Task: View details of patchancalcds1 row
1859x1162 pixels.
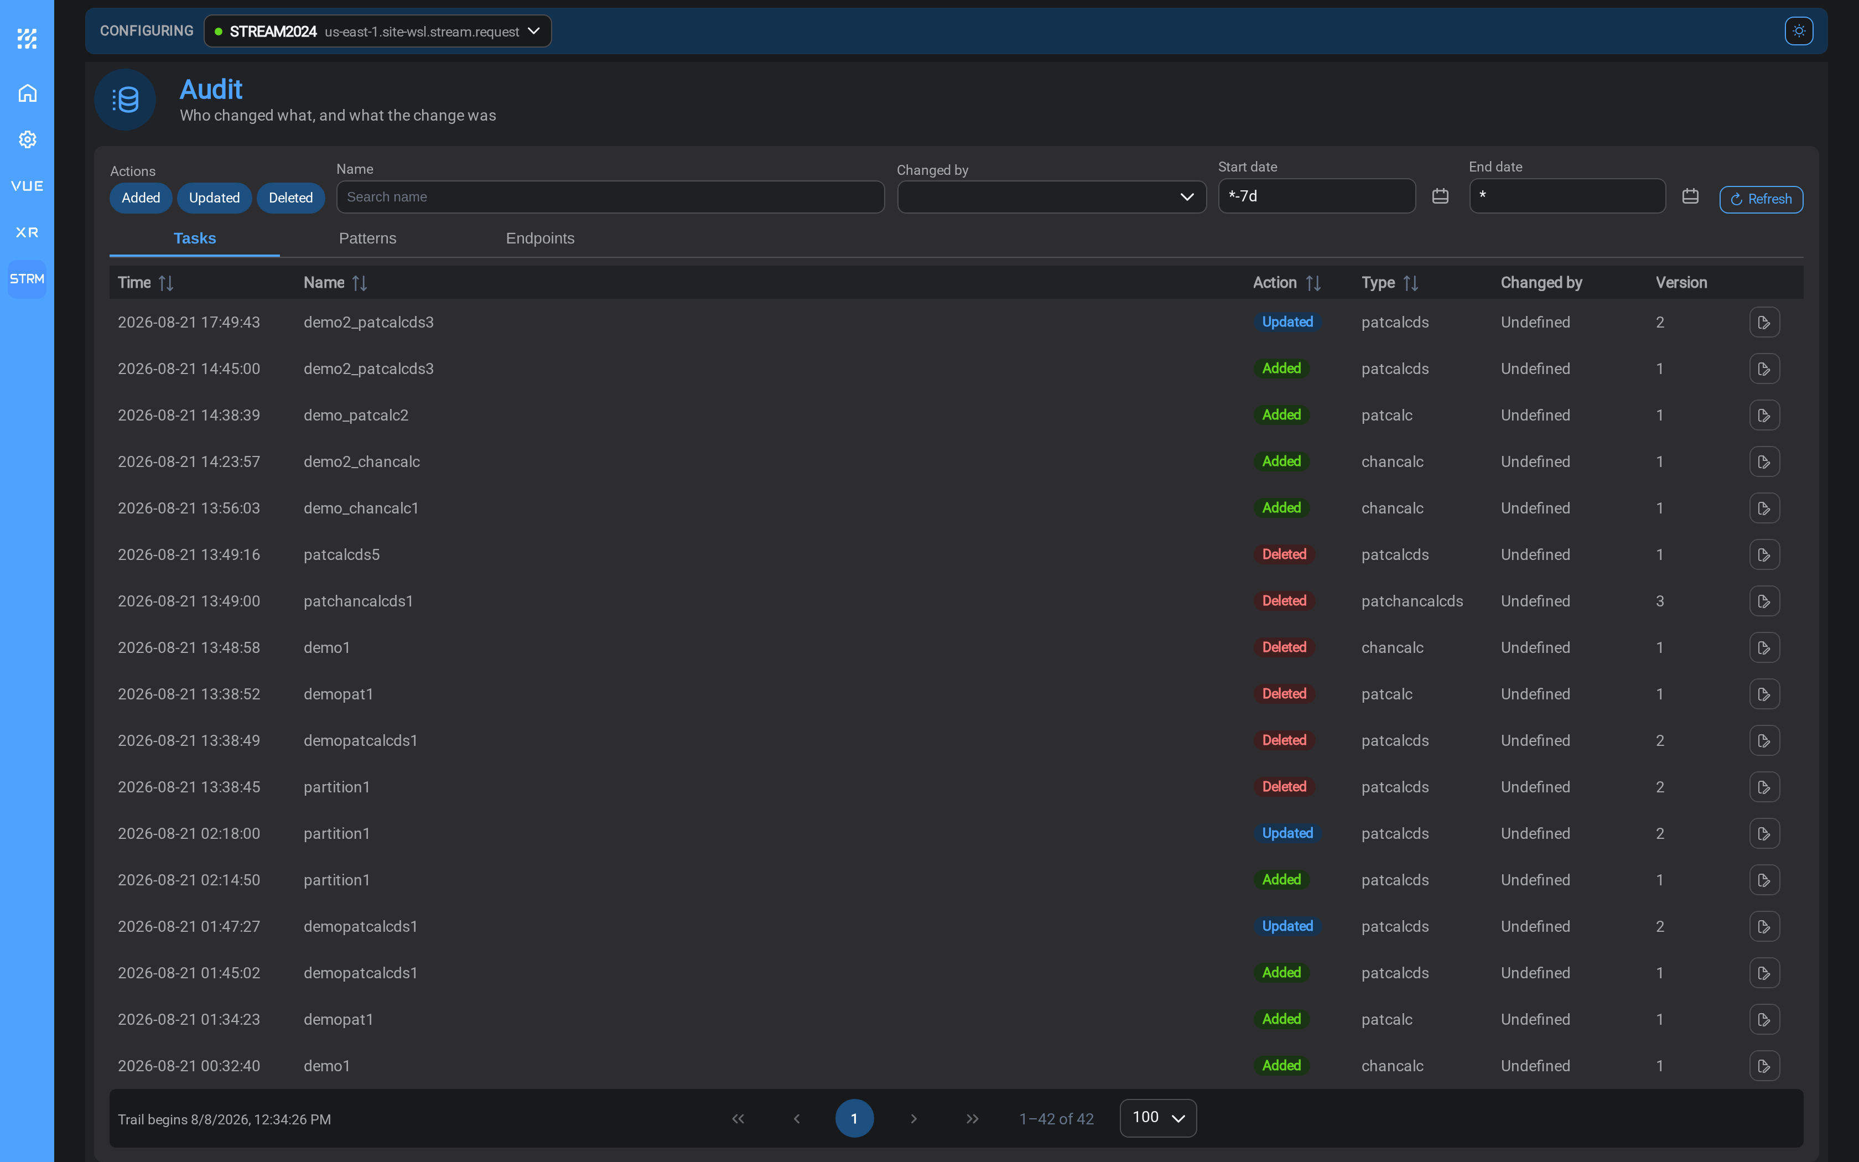Action: (x=1764, y=601)
